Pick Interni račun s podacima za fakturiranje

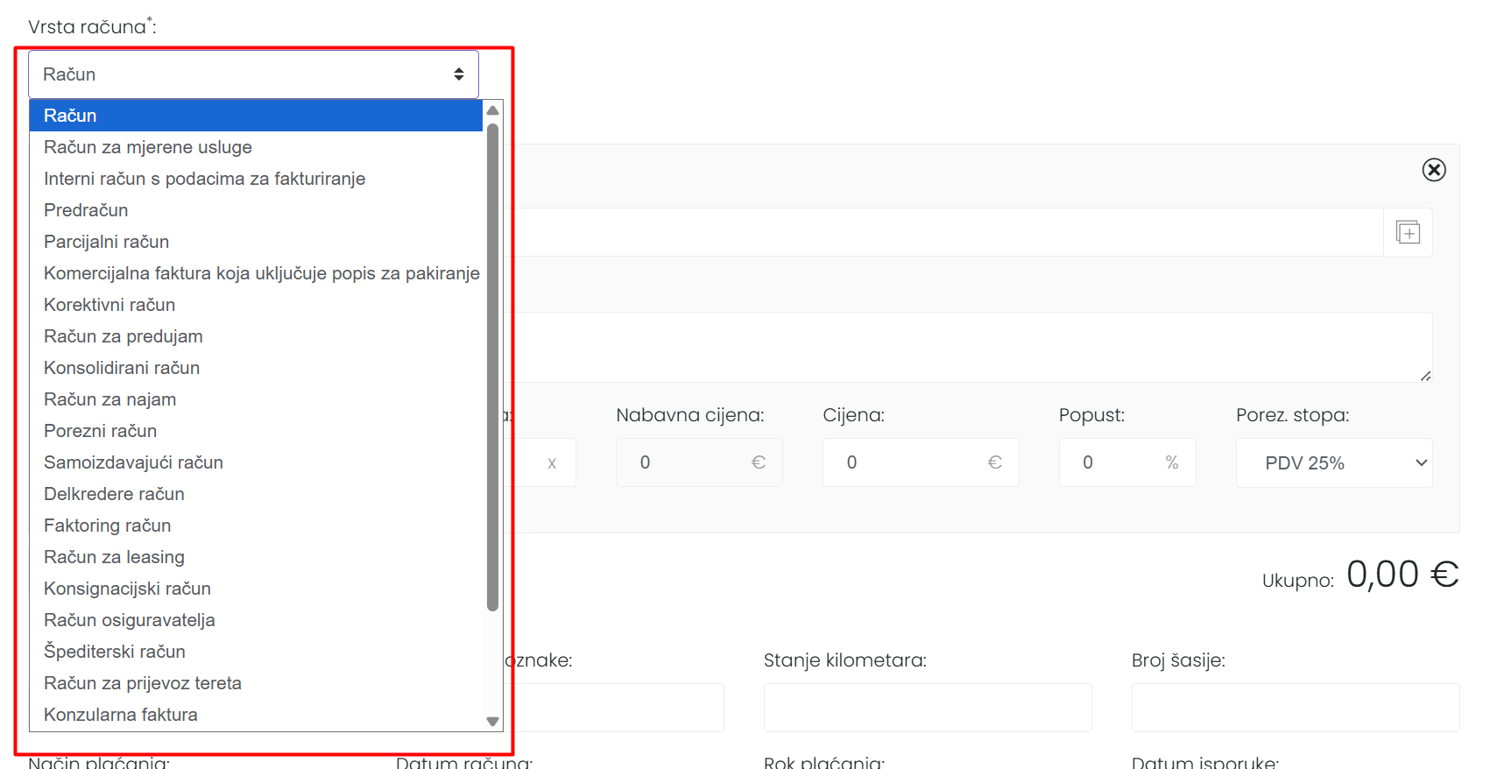coord(256,179)
